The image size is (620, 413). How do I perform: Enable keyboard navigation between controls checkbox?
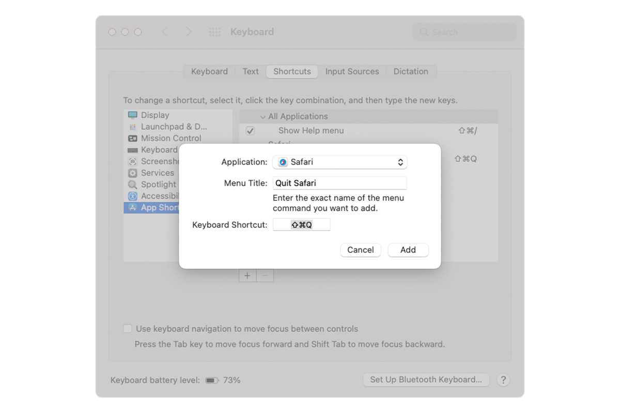coord(128,329)
